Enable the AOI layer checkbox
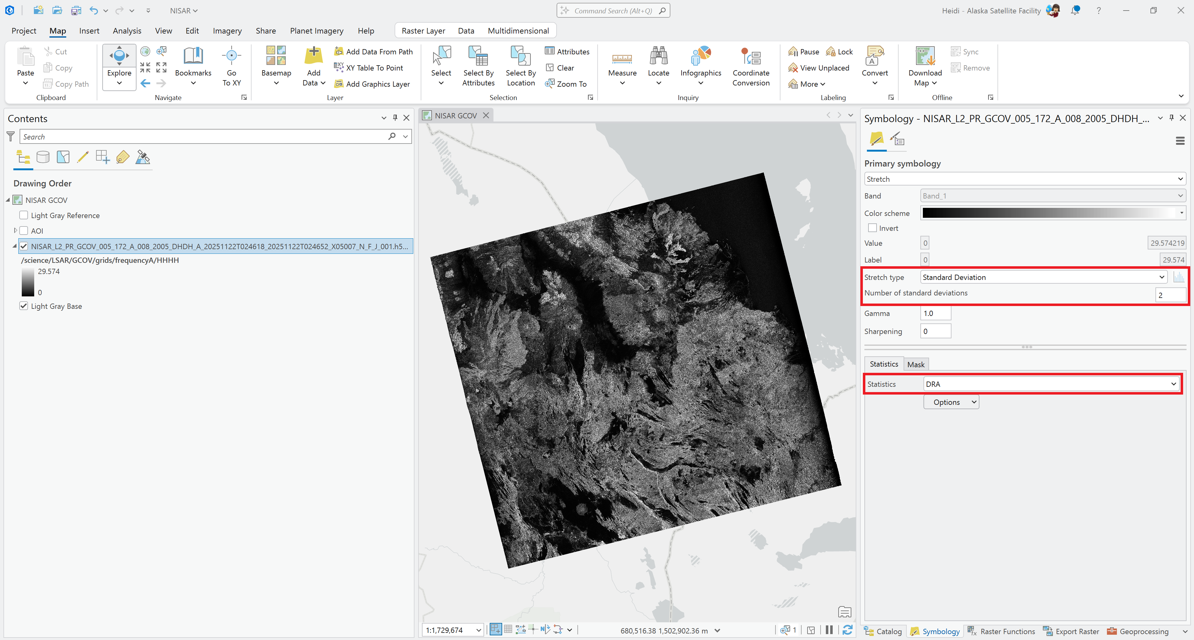The height and width of the screenshot is (640, 1194). pyautogui.click(x=24, y=230)
